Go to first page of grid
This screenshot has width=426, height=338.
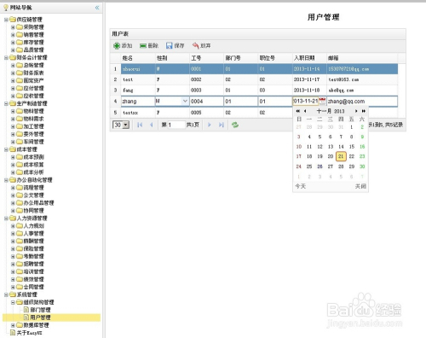tap(140, 125)
